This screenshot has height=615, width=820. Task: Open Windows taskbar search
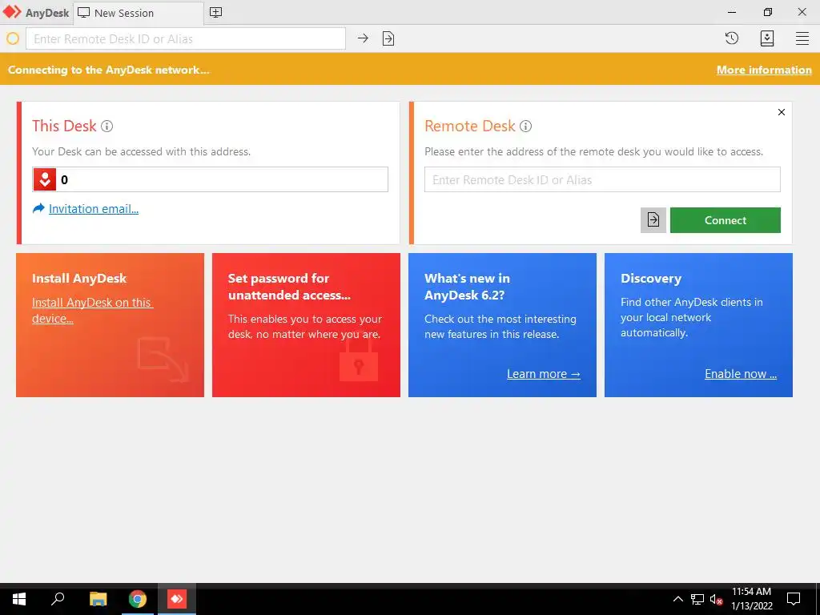[x=58, y=599]
